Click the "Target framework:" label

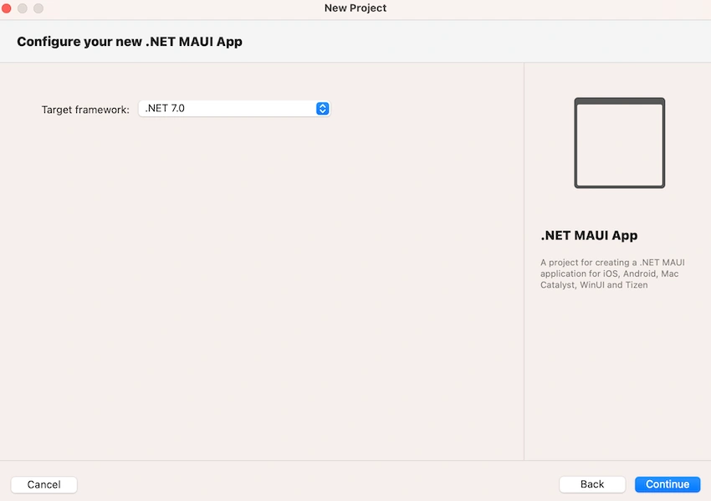tap(85, 110)
